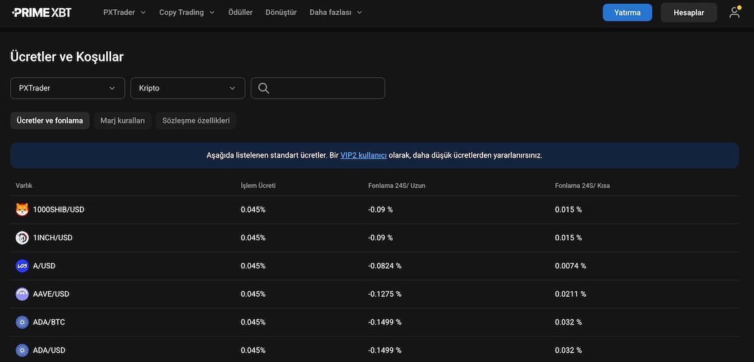Open the user profile icon
The width and height of the screenshot is (754, 362).
pyautogui.click(x=735, y=12)
